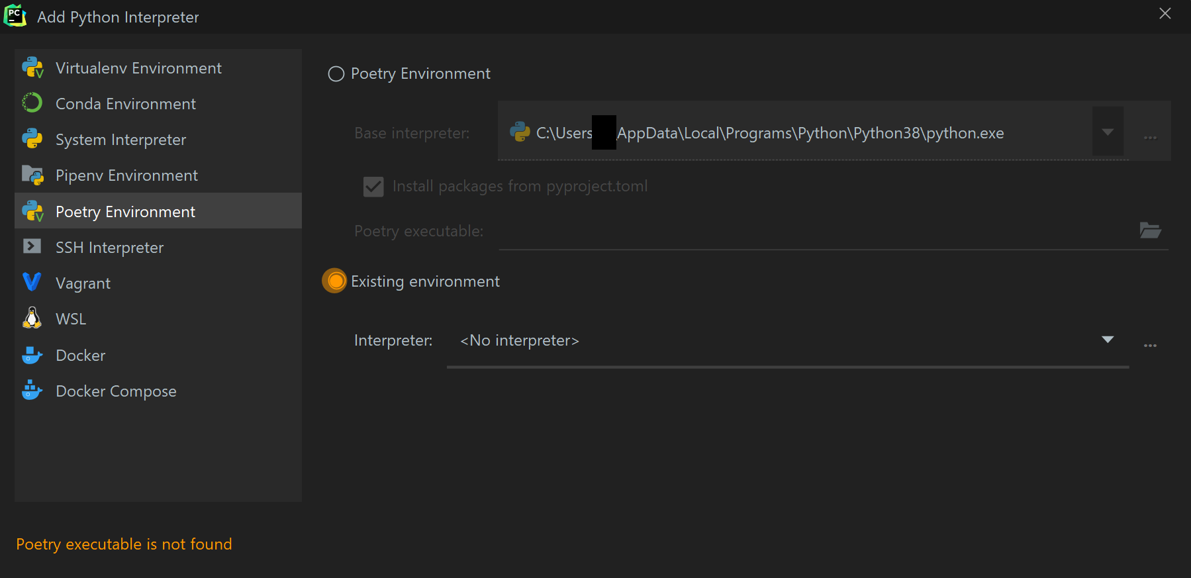Click the WSL penguin icon

(x=32, y=318)
